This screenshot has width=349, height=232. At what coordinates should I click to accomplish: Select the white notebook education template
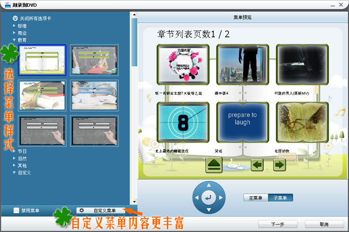click(42, 60)
